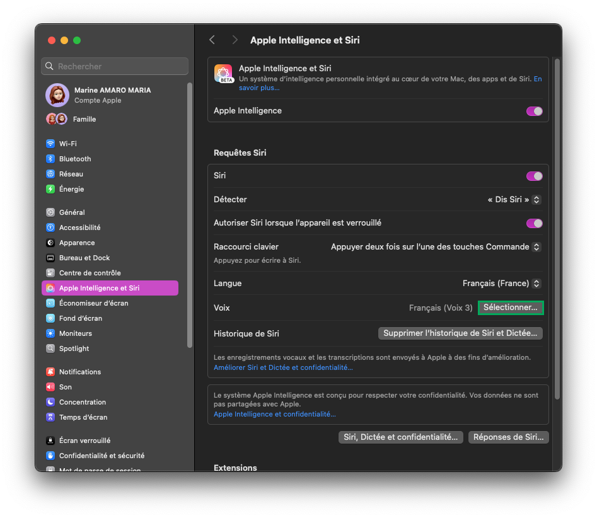Open Apple Intelligence et confidentialité link

coord(274,415)
